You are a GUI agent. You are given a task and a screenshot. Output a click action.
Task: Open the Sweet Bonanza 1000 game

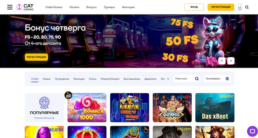click(x=87, y=108)
